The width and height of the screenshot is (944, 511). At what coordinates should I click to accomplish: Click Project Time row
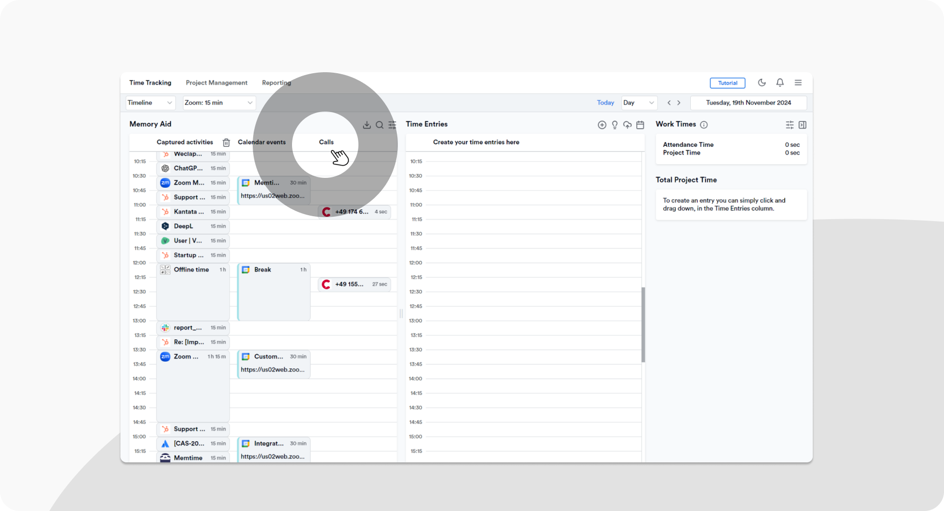point(731,153)
